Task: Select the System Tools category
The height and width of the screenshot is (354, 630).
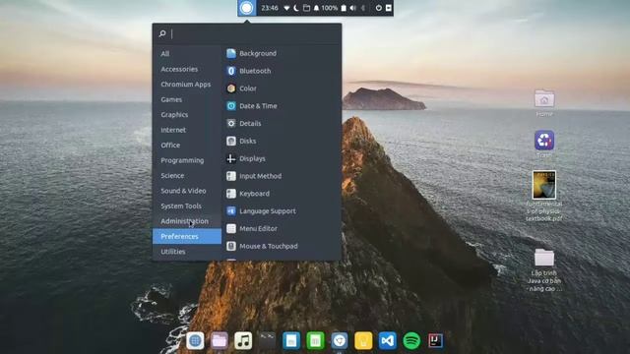Action: (187, 206)
